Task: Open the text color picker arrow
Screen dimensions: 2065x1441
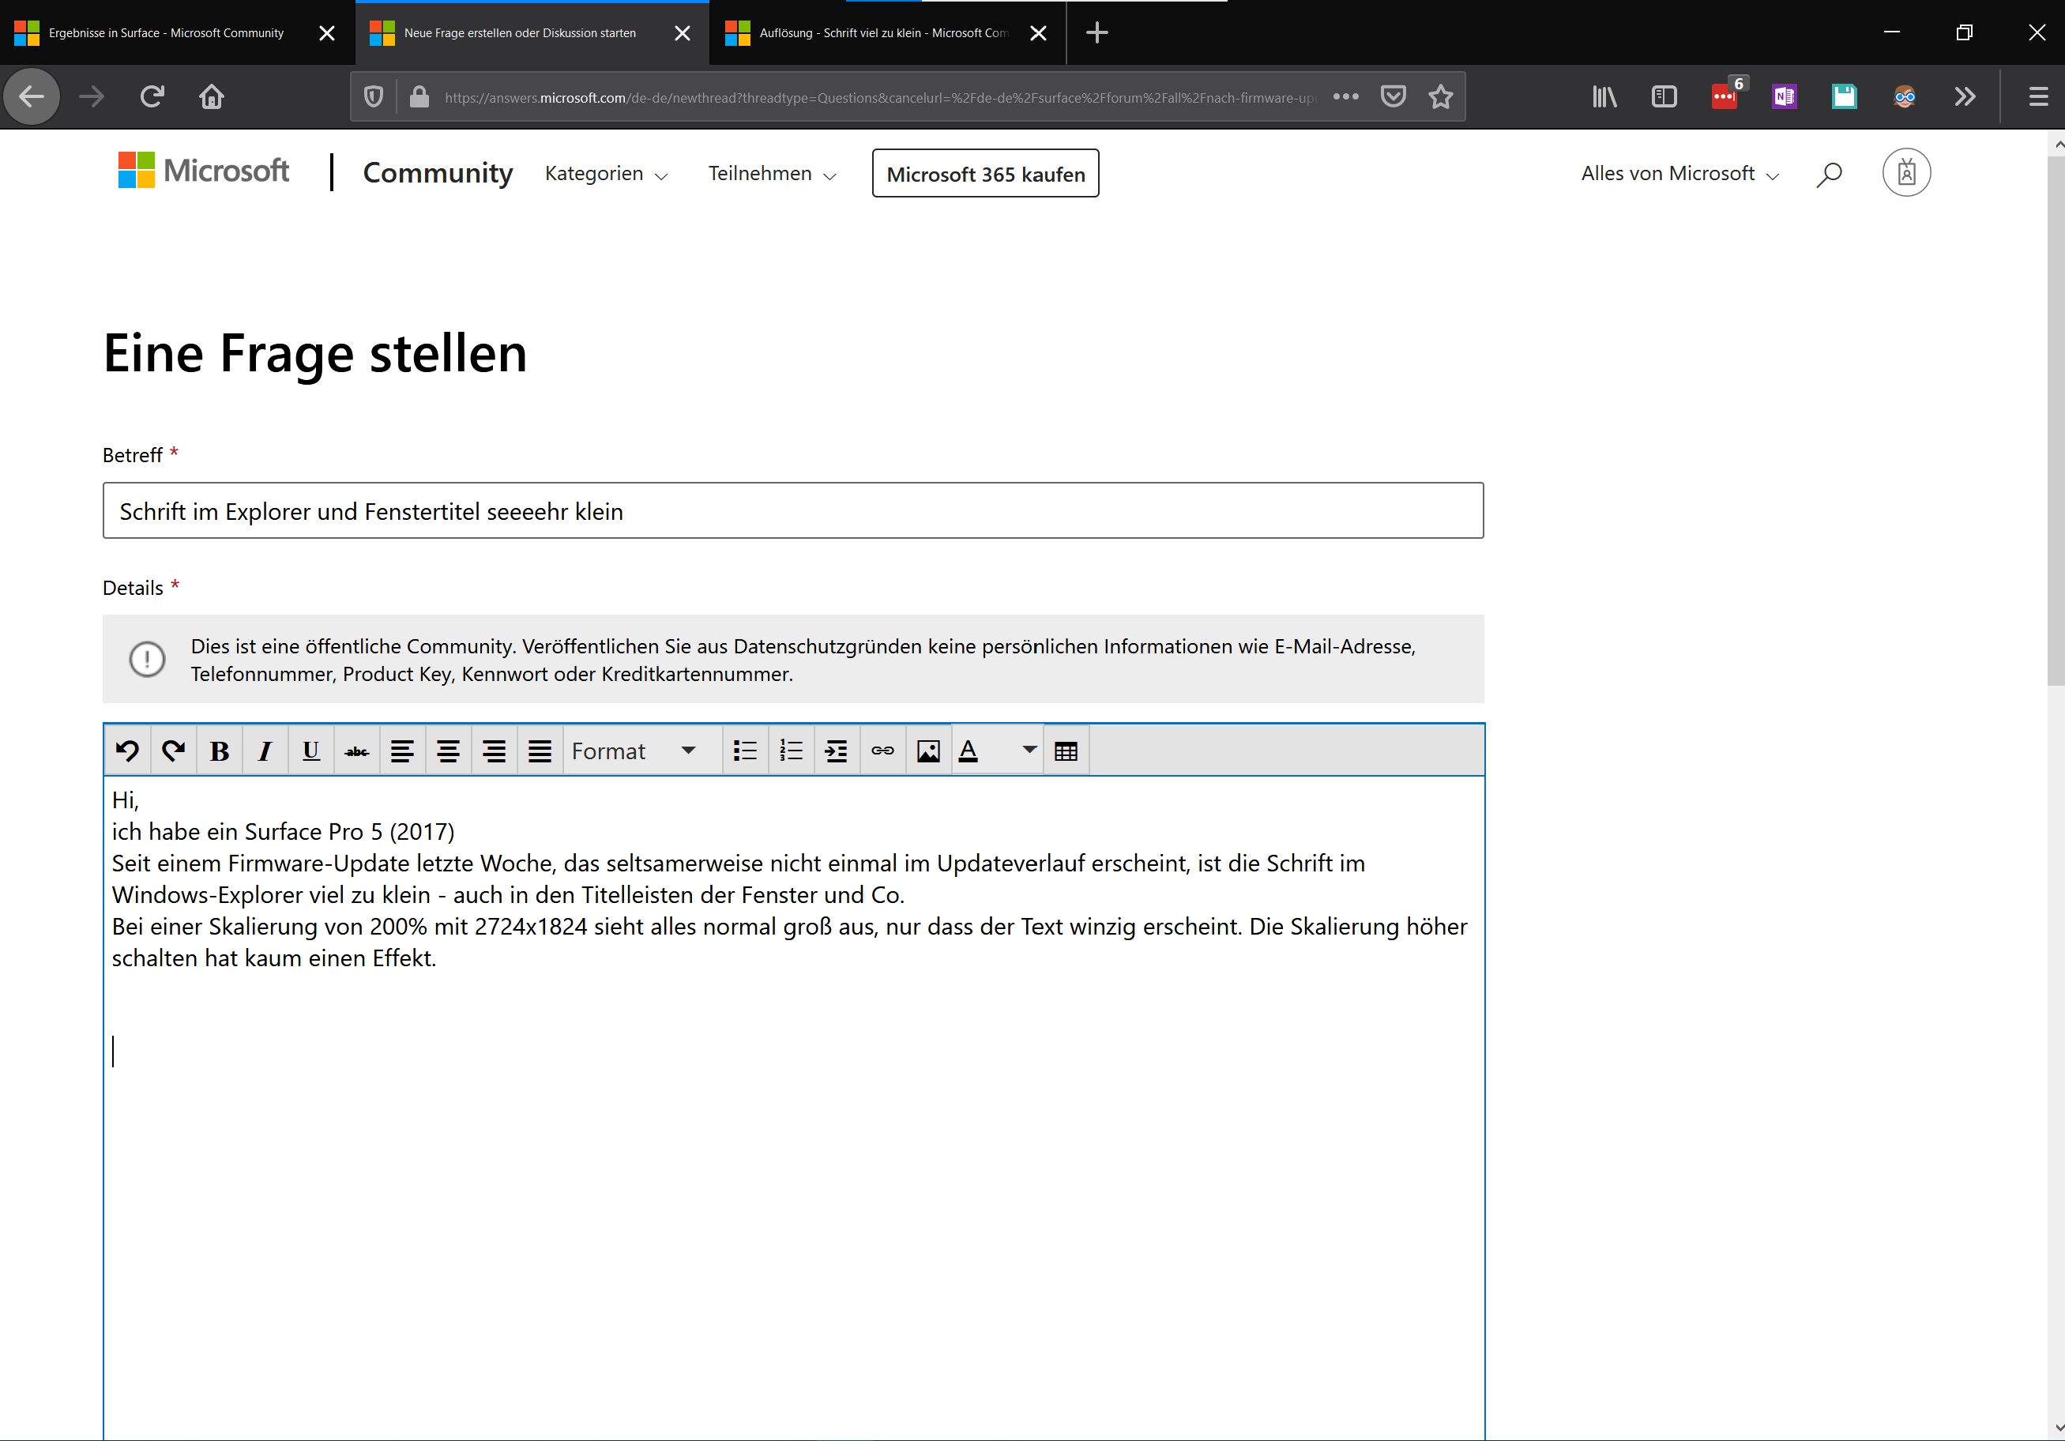Action: (x=1030, y=749)
